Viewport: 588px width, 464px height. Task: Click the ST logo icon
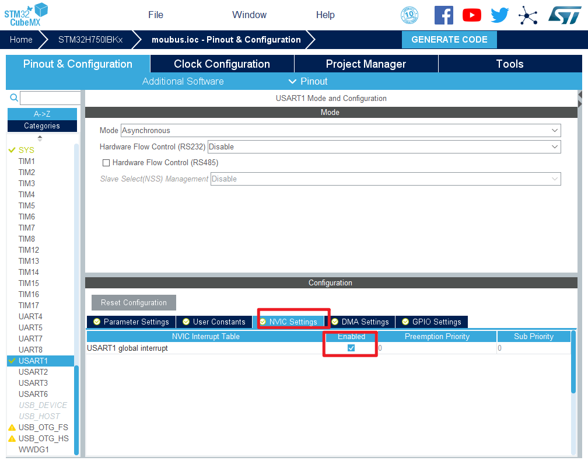[x=564, y=15]
